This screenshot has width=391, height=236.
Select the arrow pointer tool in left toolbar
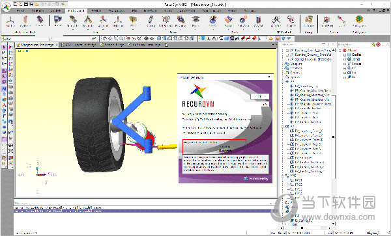tap(4, 47)
